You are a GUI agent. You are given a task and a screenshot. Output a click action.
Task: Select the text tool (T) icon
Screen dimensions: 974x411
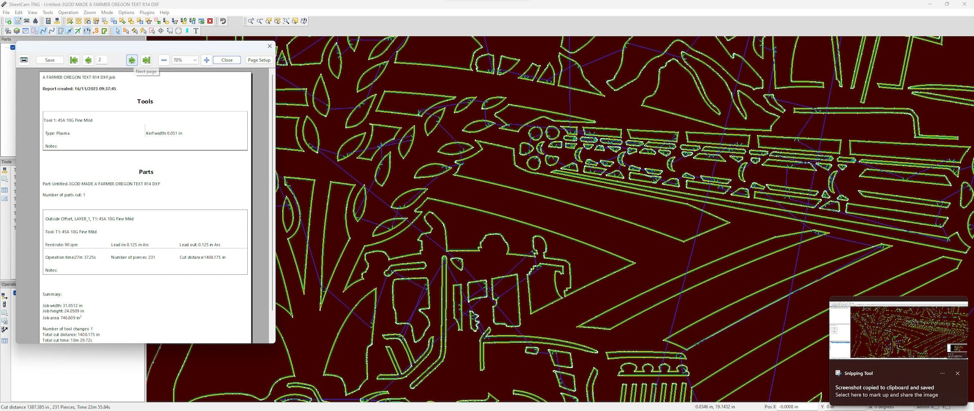[196, 31]
